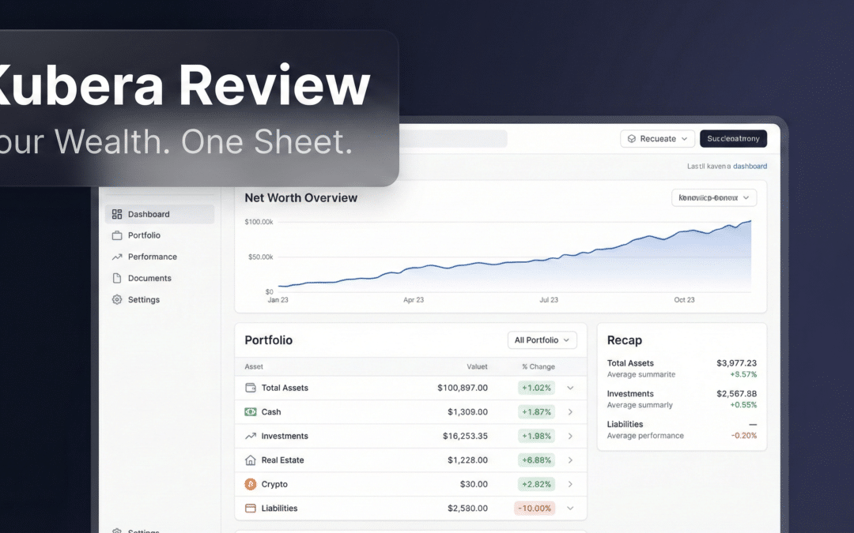This screenshot has width=854, height=533.
Task: Expand the Crypto row arrow
Action: [570, 484]
